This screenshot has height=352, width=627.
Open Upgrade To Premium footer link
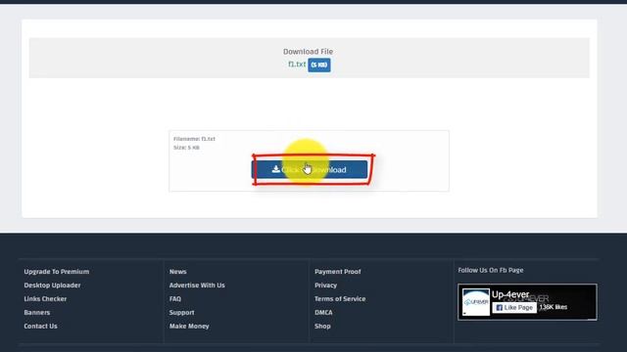(x=57, y=272)
